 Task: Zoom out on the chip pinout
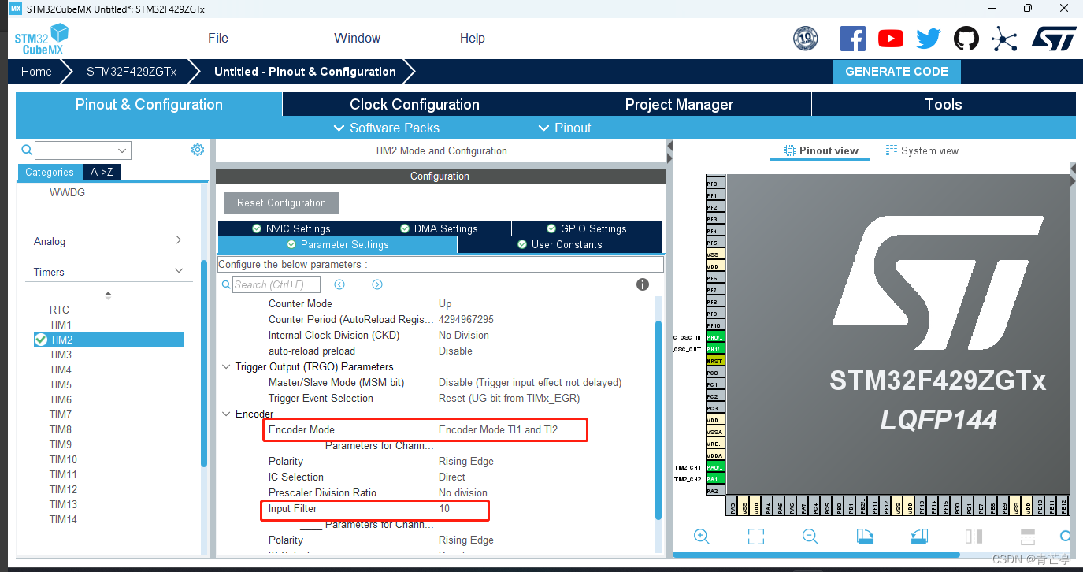pyautogui.click(x=810, y=537)
